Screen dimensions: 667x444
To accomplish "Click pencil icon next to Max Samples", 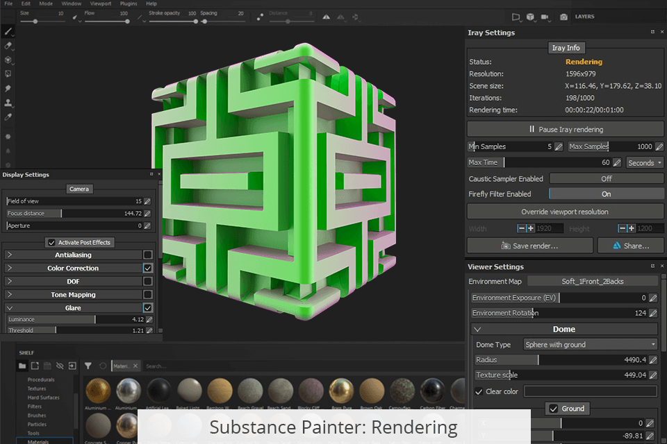I will (x=659, y=146).
